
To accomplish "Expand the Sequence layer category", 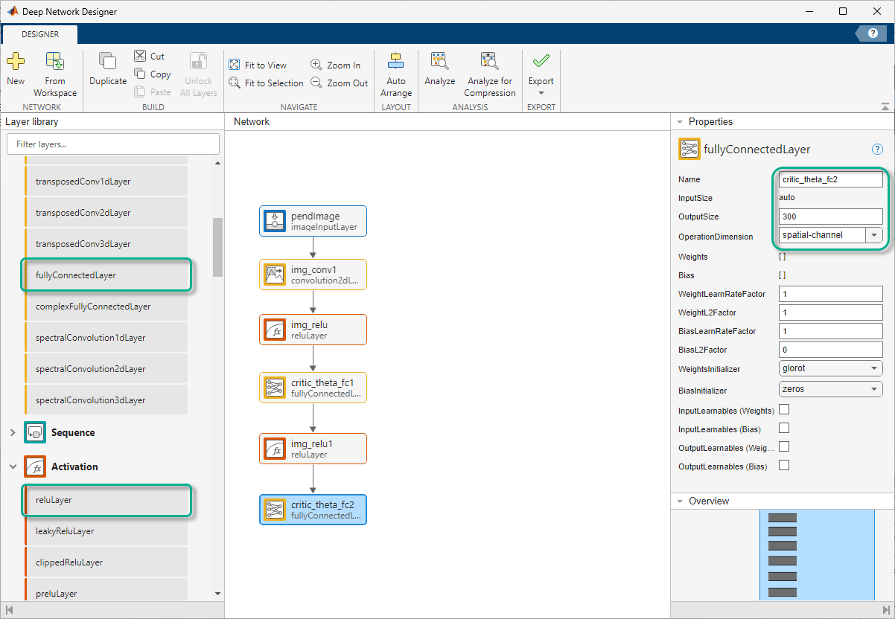I will [x=13, y=432].
